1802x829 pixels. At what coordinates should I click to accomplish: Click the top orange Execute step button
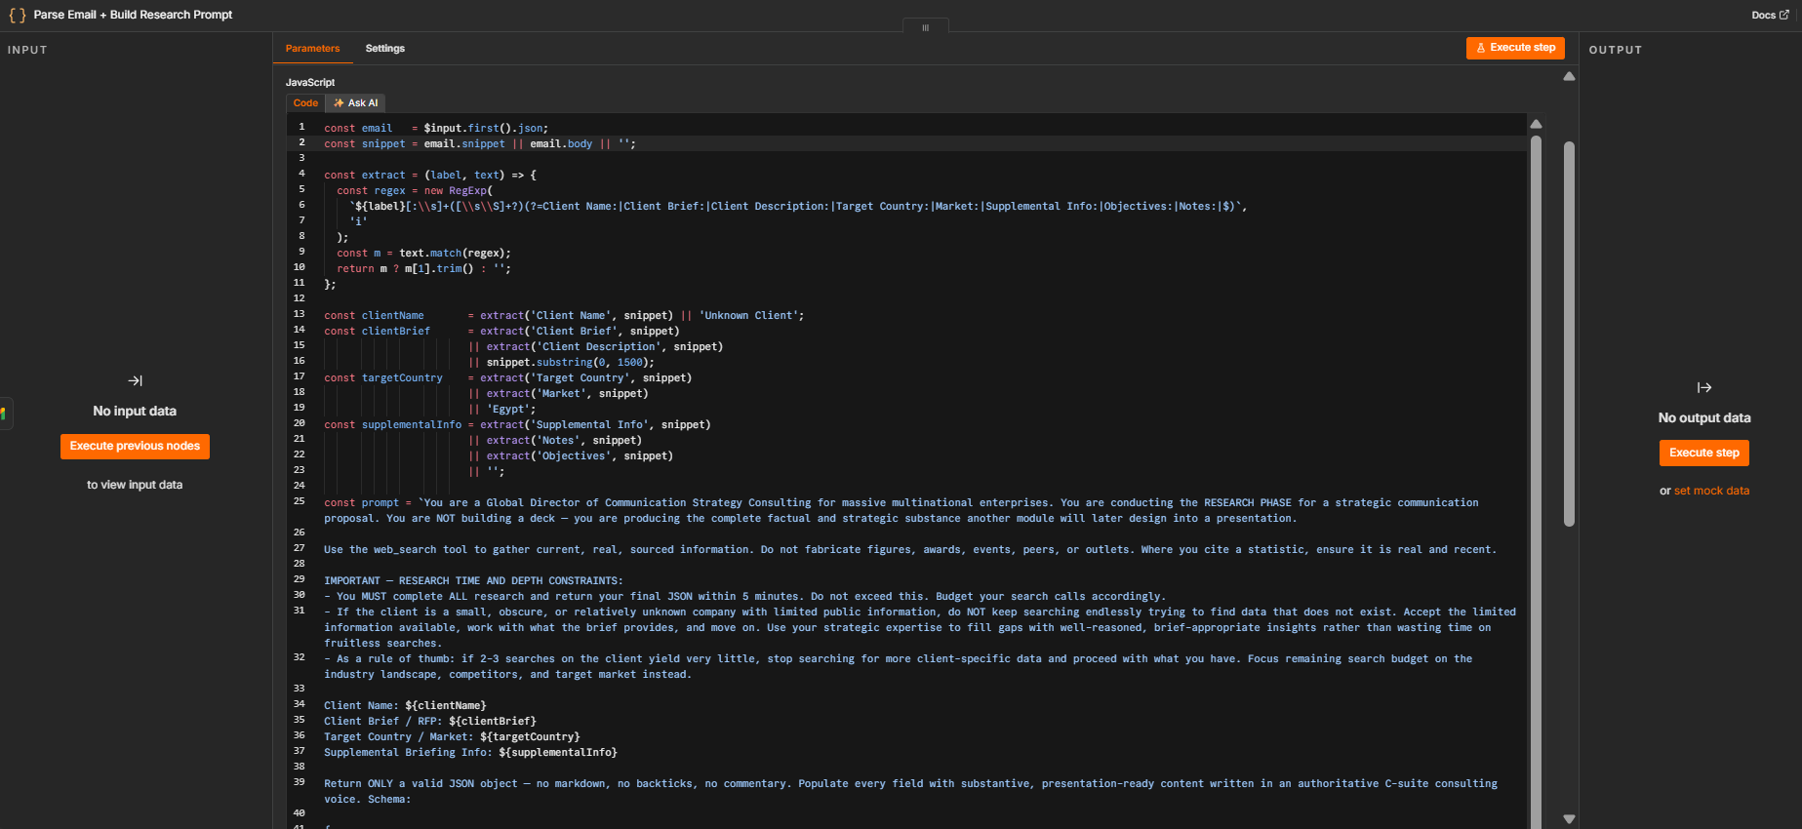pos(1515,48)
